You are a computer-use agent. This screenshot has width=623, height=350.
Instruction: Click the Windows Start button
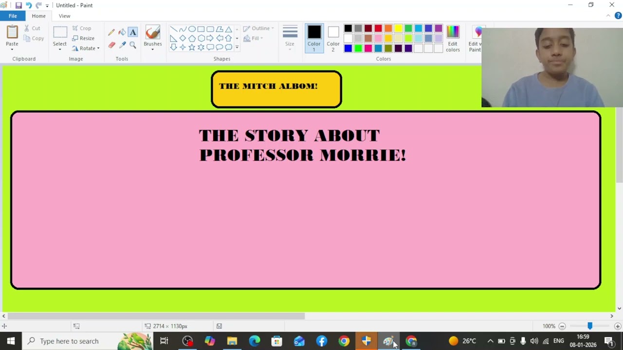coord(11,341)
